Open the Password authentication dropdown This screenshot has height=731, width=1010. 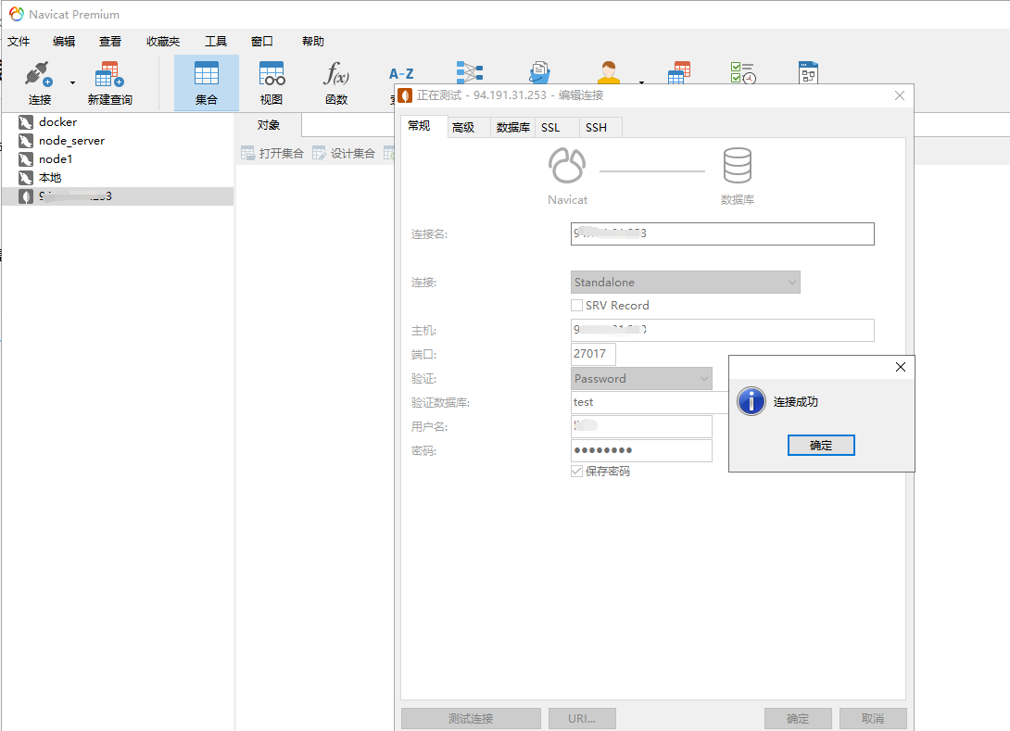[x=641, y=379]
